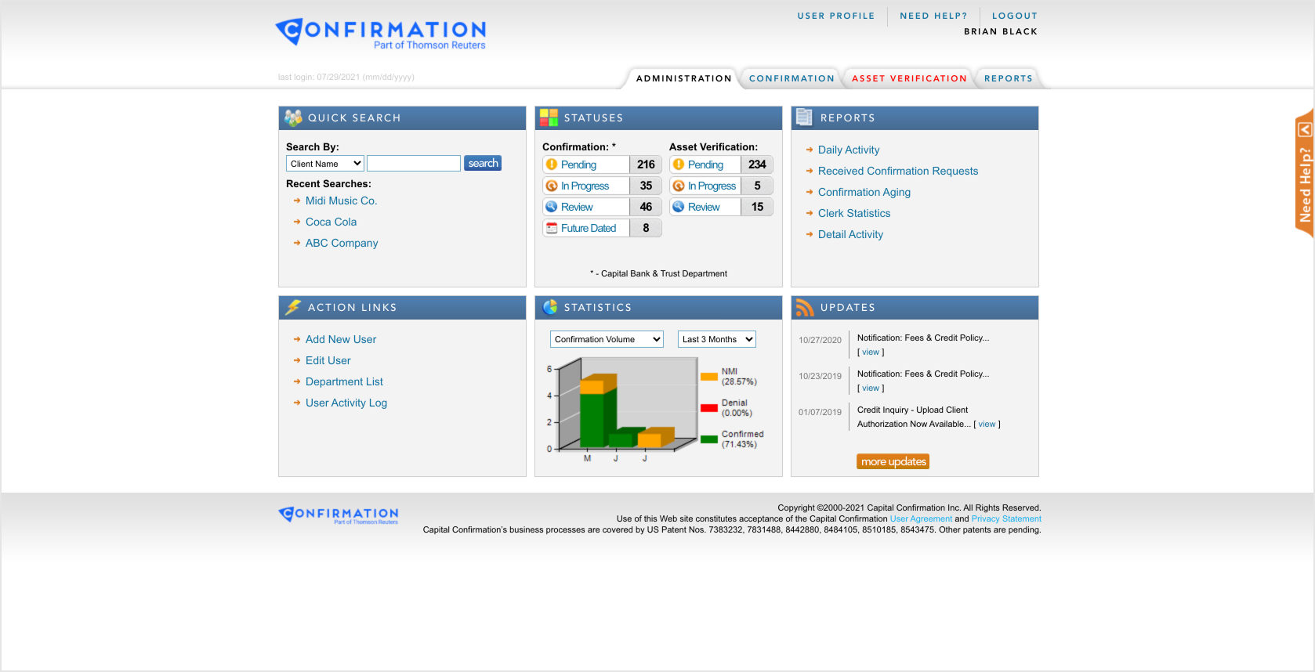The height and width of the screenshot is (672, 1315).
Task: Open the User Activity Log link
Action: [x=346, y=403]
